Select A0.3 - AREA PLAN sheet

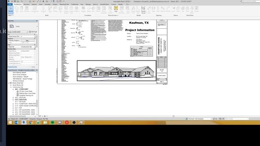click(x=21, y=100)
